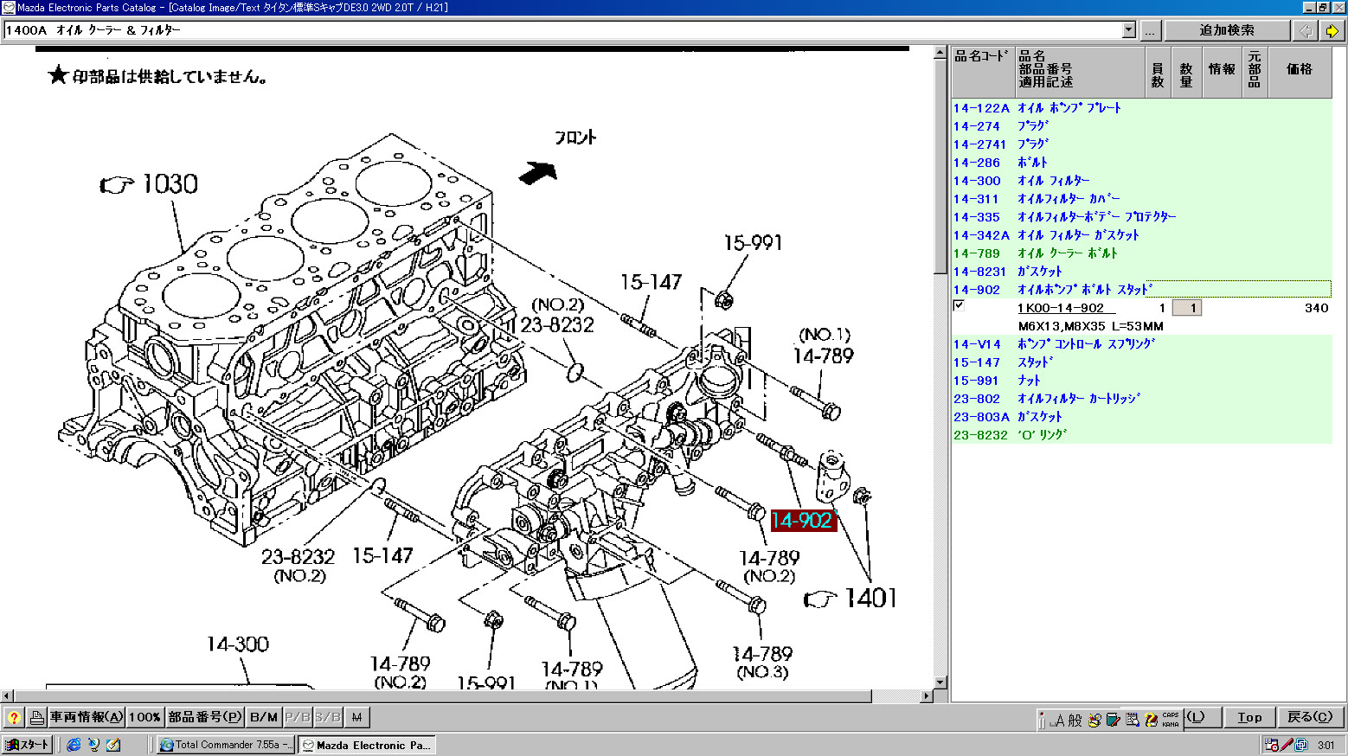Viewport: 1348px width, 756px height.
Task: Click the 100% zoom level button
Action: click(144, 717)
